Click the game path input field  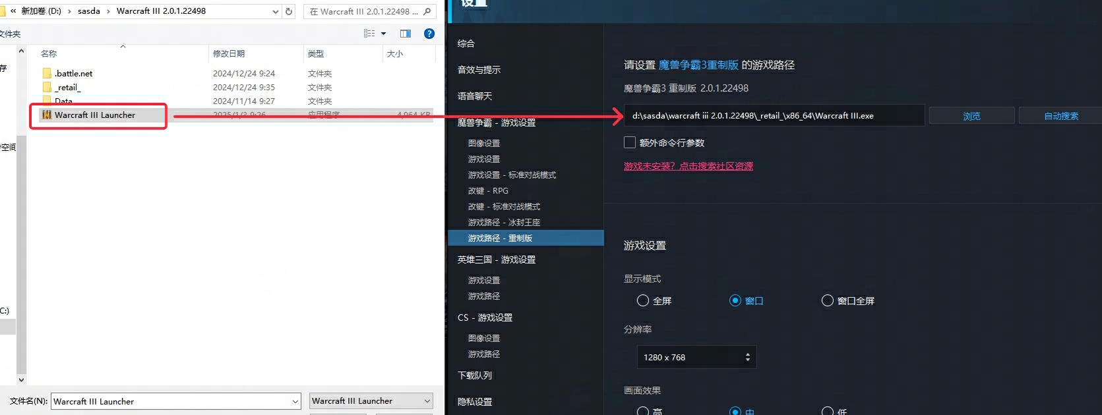click(774, 115)
